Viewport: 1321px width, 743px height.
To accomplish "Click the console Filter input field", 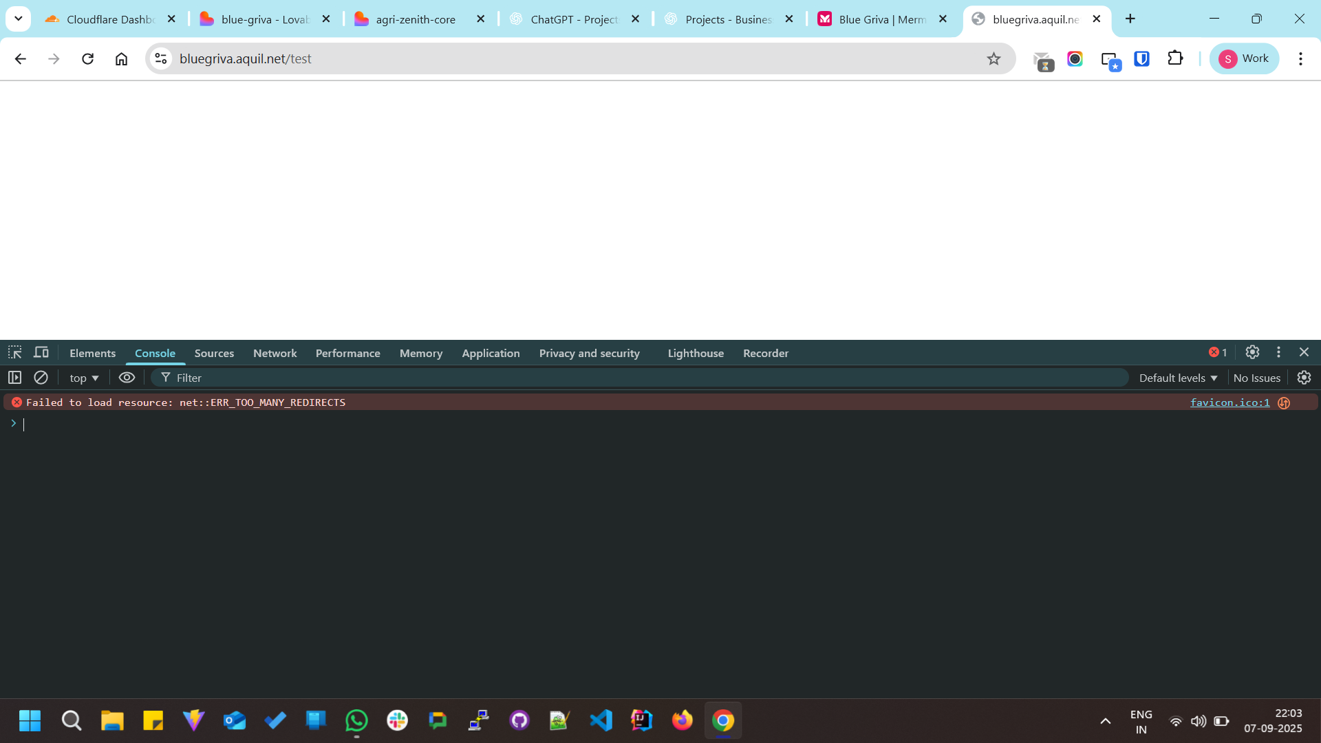I will tap(647, 378).
